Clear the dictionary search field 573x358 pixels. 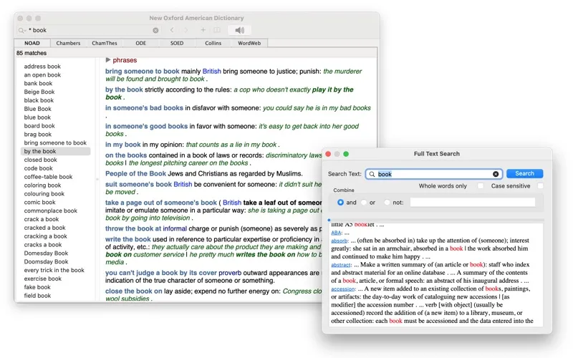click(x=155, y=30)
